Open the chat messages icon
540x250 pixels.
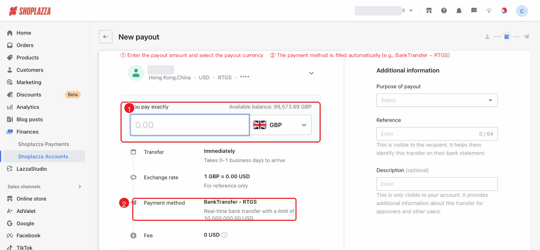[474, 11]
